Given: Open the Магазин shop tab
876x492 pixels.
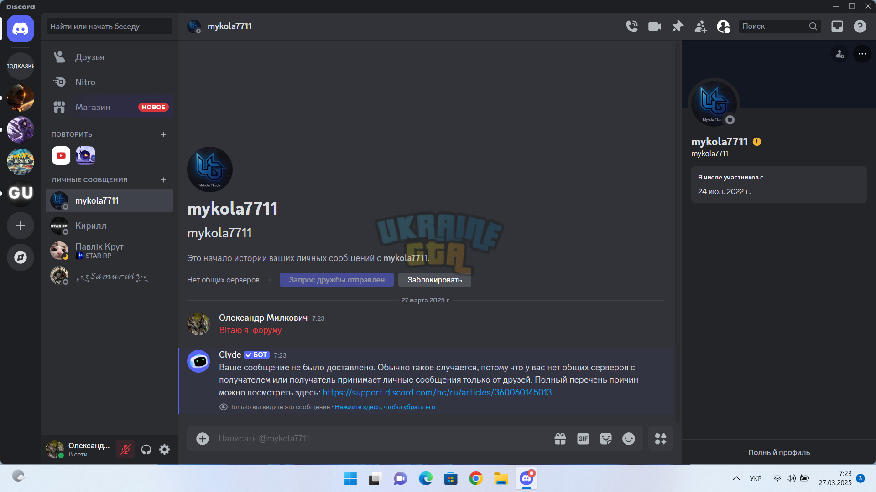Looking at the screenshot, I should tap(109, 107).
